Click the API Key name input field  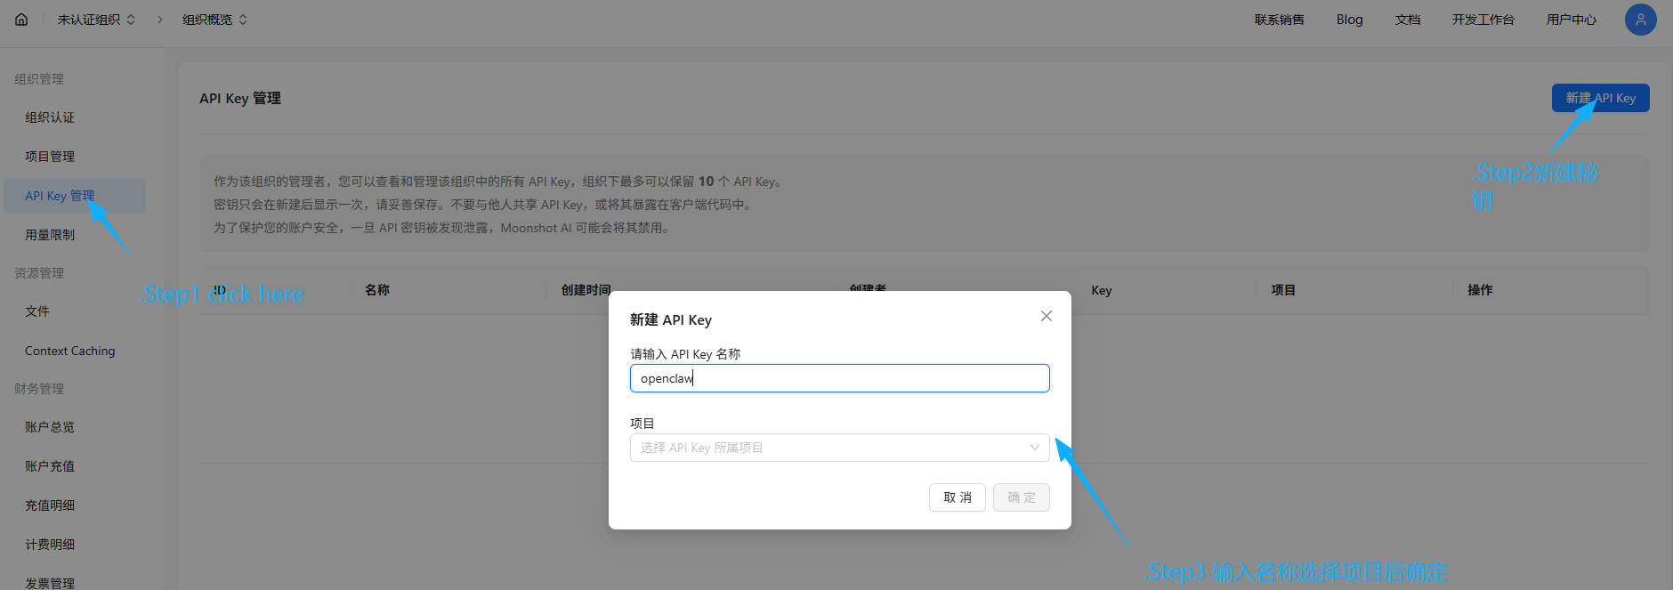pyautogui.click(x=839, y=378)
